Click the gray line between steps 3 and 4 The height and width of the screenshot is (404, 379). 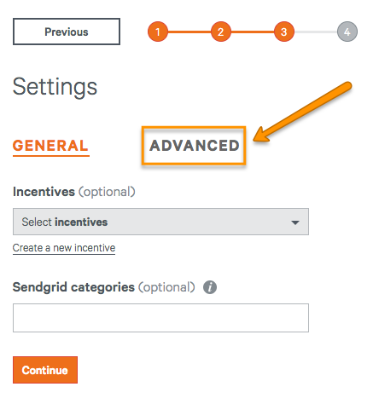(x=316, y=32)
